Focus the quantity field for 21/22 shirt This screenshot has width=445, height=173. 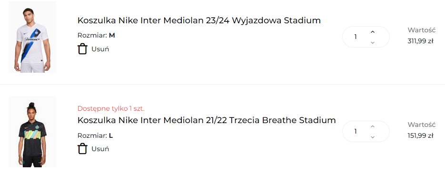pyautogui.click(x=356, y=131)
